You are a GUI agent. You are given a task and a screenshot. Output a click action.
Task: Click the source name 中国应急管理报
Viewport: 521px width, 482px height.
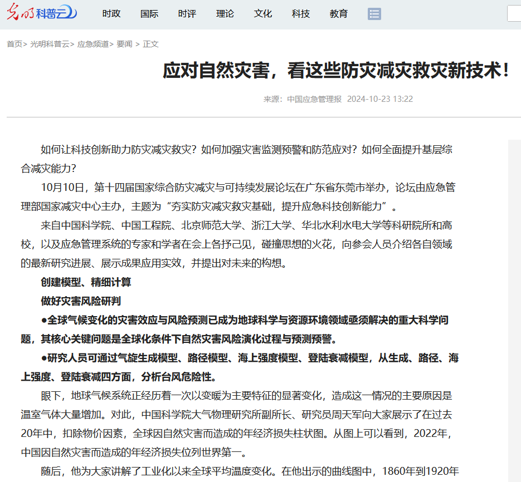314,99
